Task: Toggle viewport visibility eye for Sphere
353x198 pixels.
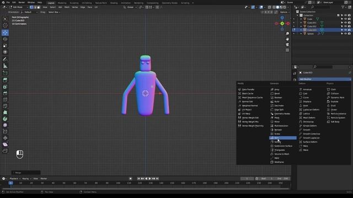Action: (346, 34)
